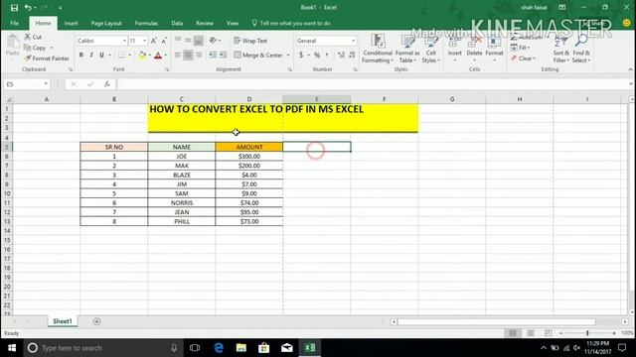The image size is (636, 357).
Task: Open the Sort & Filter menu
Action: 560,49
